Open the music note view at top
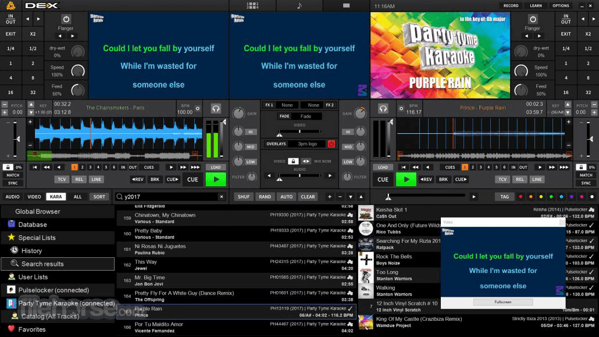 coord(299,5)
